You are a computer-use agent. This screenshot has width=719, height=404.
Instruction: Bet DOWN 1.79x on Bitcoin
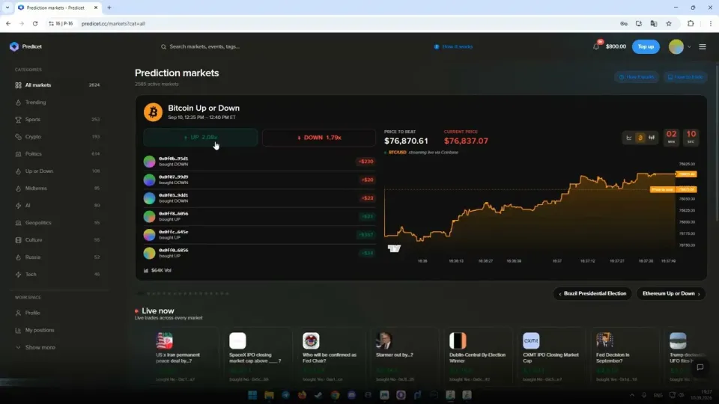[x=319, y=138]
